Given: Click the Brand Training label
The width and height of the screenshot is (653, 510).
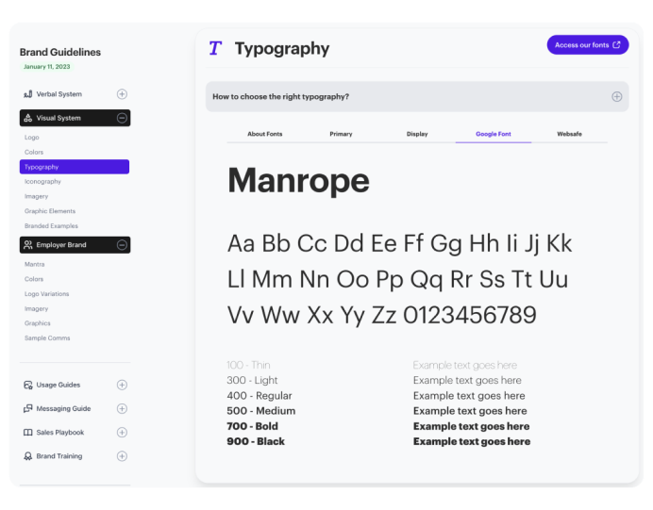Looking at the screenshot, I should click(x=59, y=456).
